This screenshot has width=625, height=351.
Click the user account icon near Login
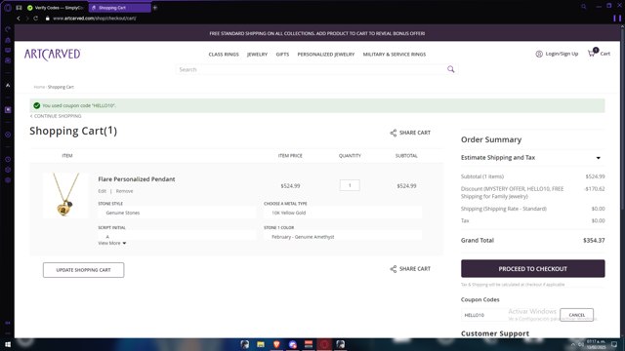pos(539,54)
